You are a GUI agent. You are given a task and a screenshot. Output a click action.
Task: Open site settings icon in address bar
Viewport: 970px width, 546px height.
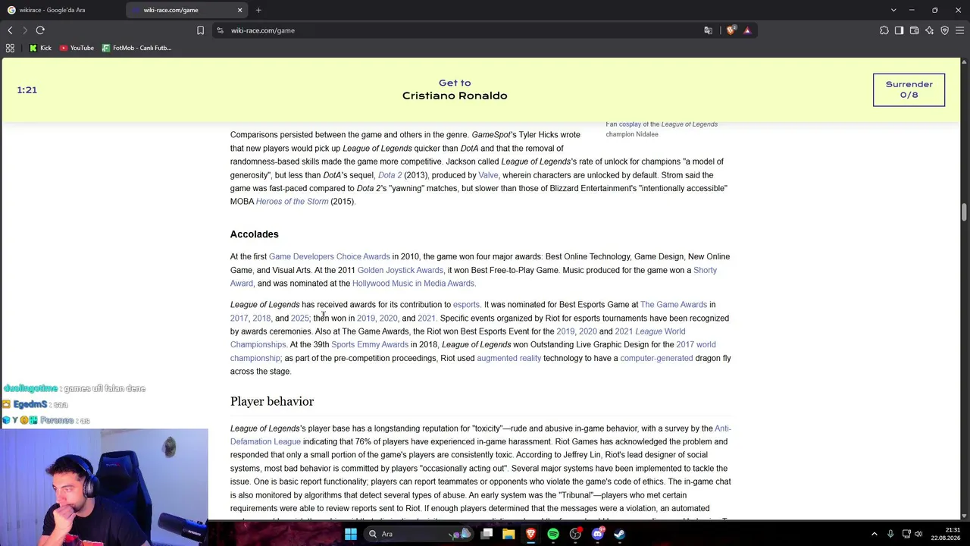[x=220, y=30]
